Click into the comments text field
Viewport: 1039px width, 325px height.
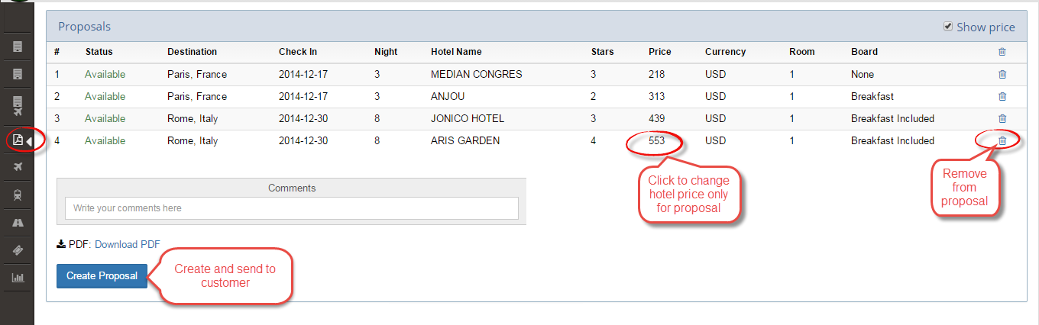point(292,208)
